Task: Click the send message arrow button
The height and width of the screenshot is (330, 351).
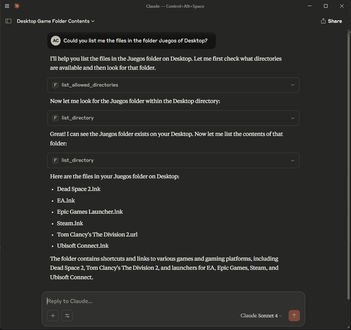Action: click(x=294, y=316)
